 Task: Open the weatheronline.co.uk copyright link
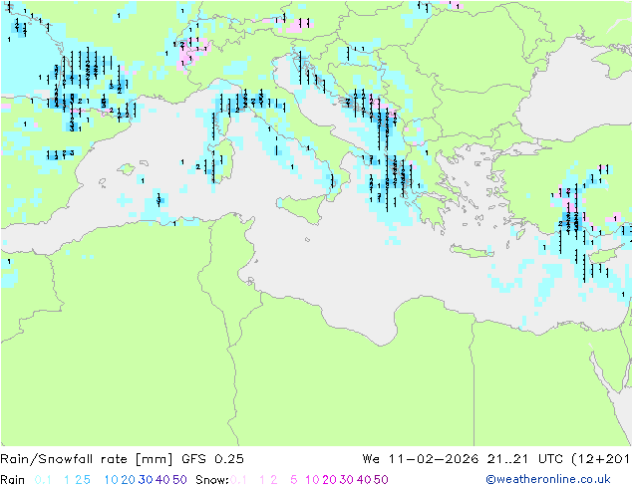pyautogui.click(x=548, y=479)
